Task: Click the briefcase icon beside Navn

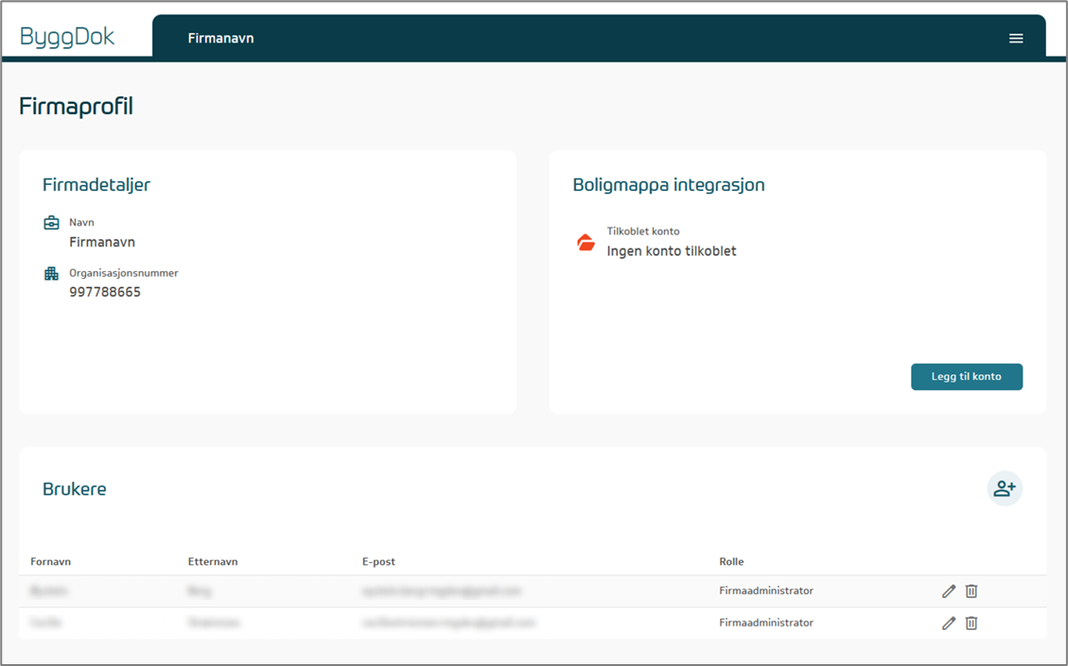Action: [x=51, y=224]
